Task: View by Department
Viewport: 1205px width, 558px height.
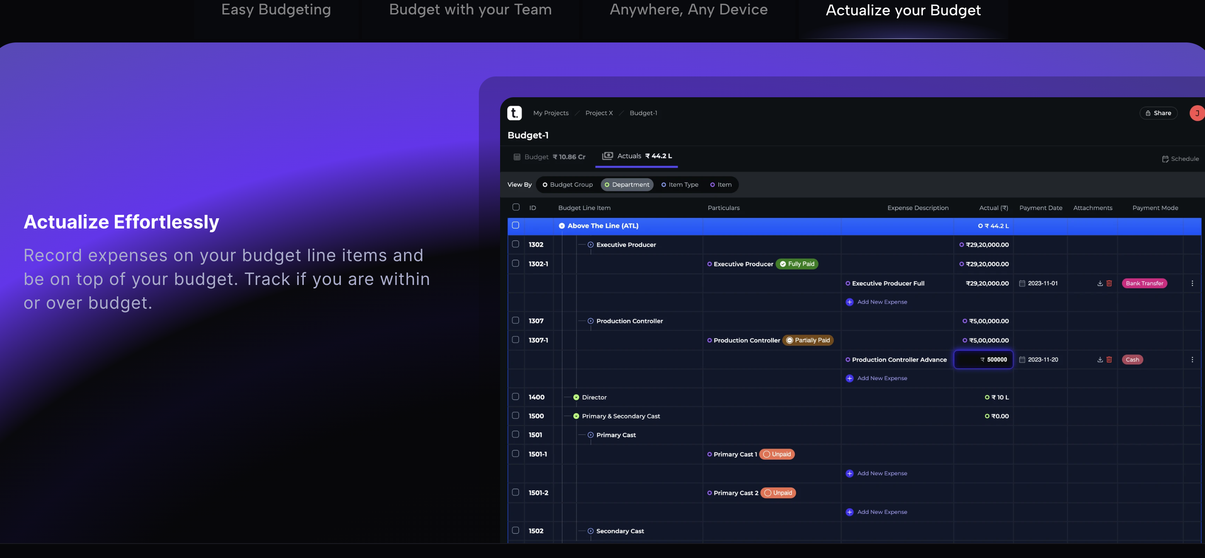Action: [627, 185]
